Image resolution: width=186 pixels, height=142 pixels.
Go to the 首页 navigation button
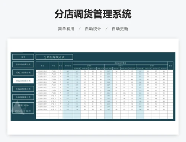pos(23,57)
